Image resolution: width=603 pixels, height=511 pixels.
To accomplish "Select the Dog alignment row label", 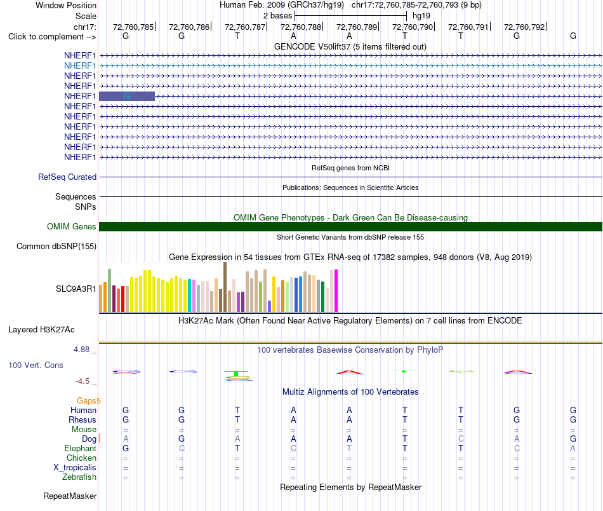I will click(x=89, y=439).
